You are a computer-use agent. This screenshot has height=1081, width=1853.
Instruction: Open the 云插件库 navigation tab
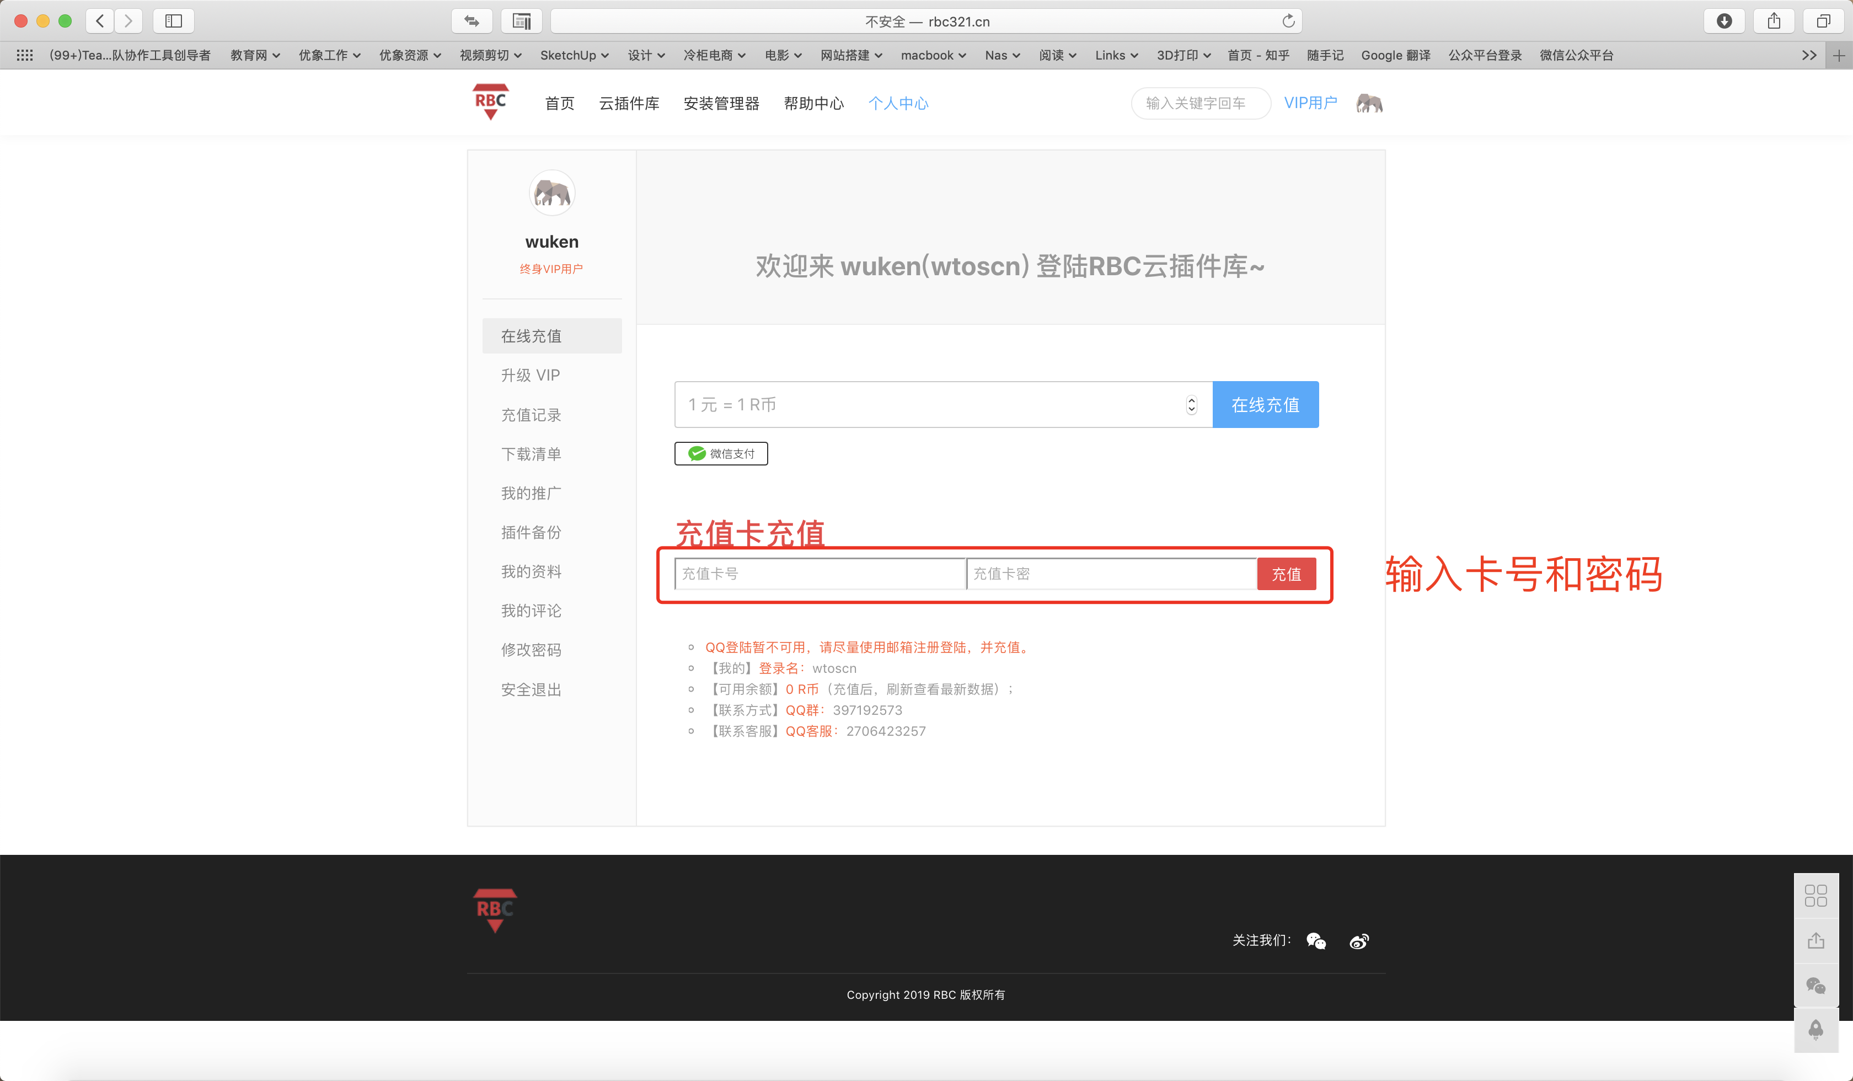click(629, 103)
